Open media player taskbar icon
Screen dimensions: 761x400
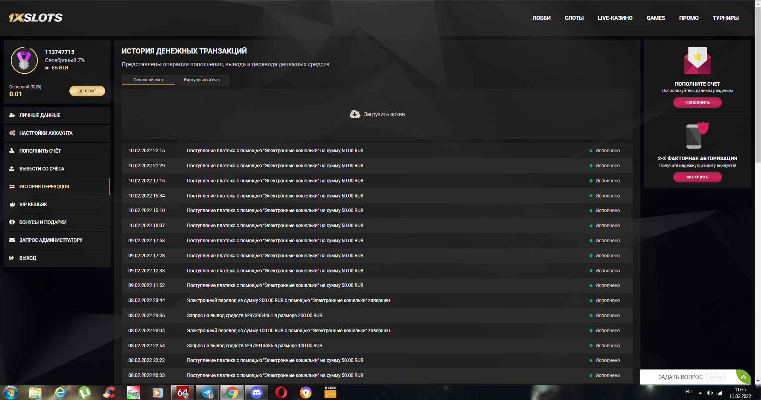158,393
